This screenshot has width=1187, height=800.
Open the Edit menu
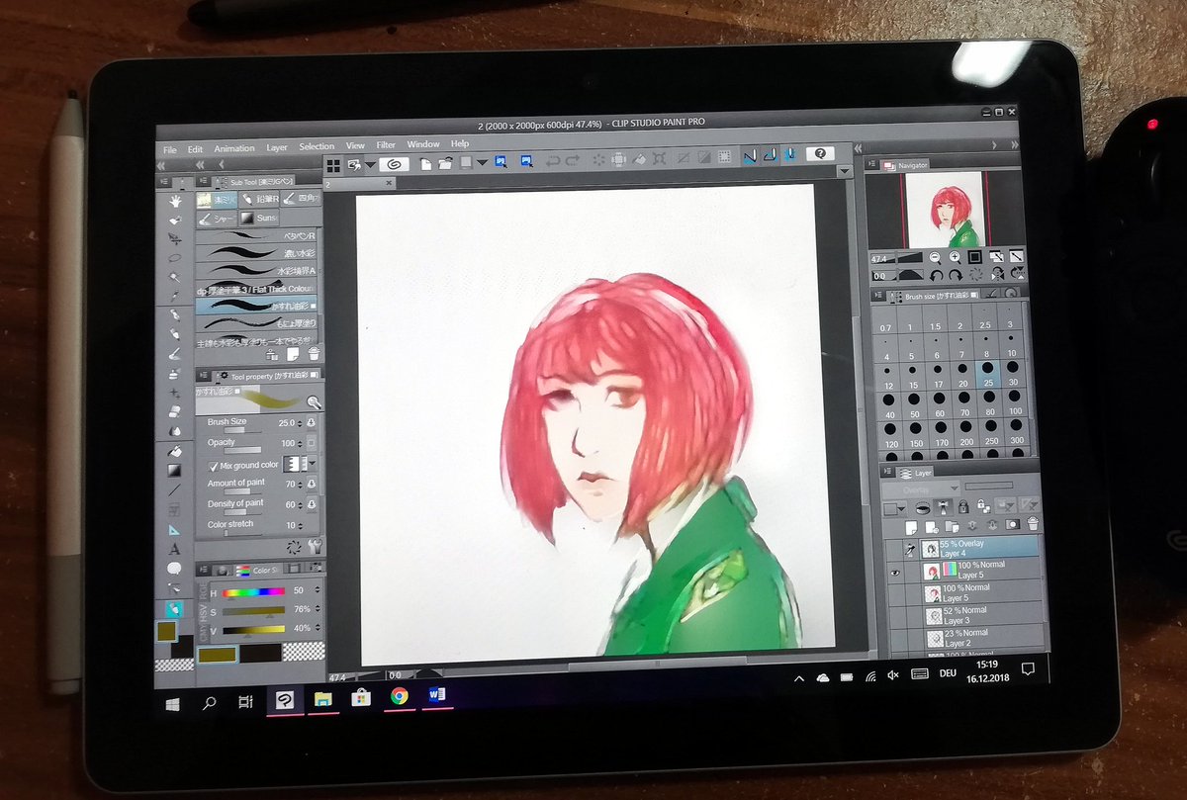tap(195, 149)
